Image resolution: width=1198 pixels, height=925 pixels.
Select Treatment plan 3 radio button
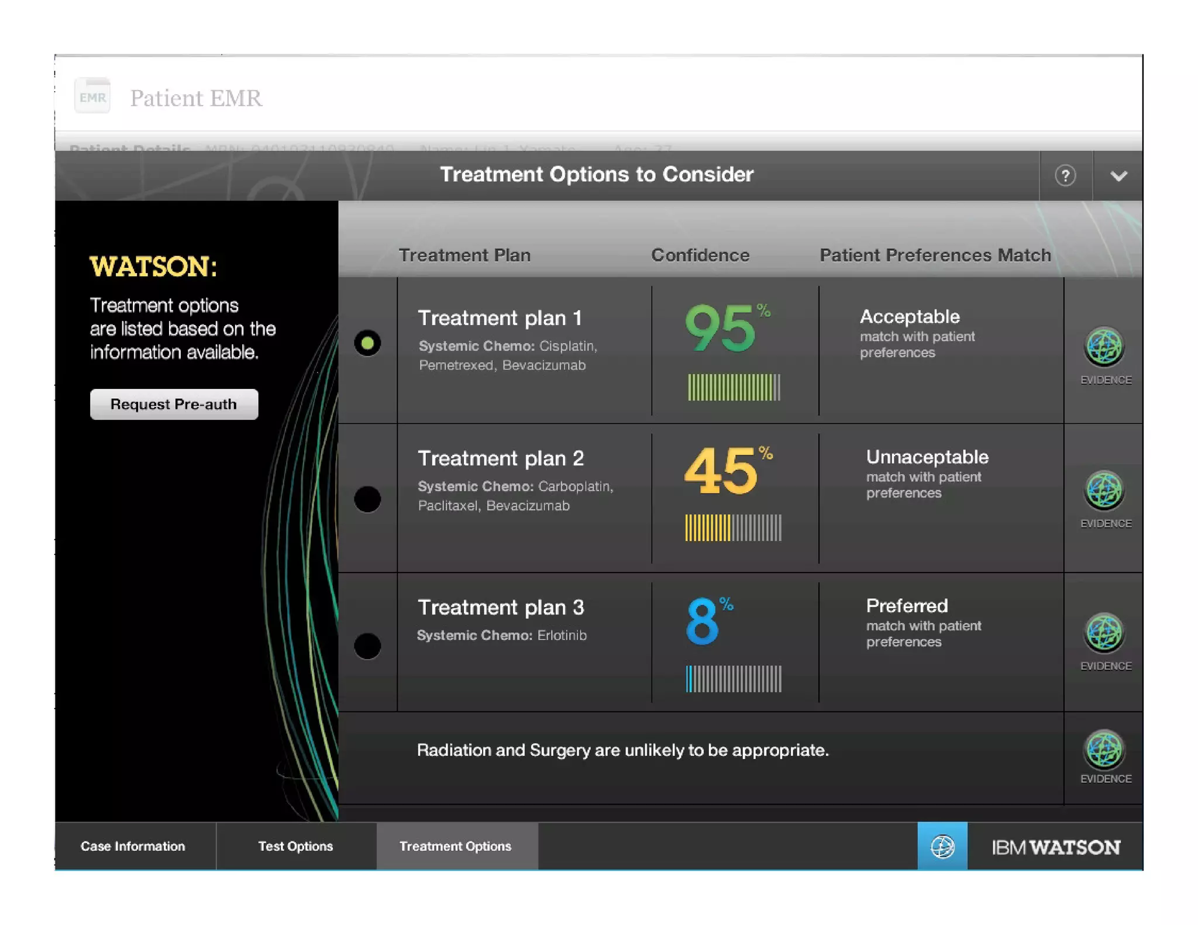coord(367,646)
